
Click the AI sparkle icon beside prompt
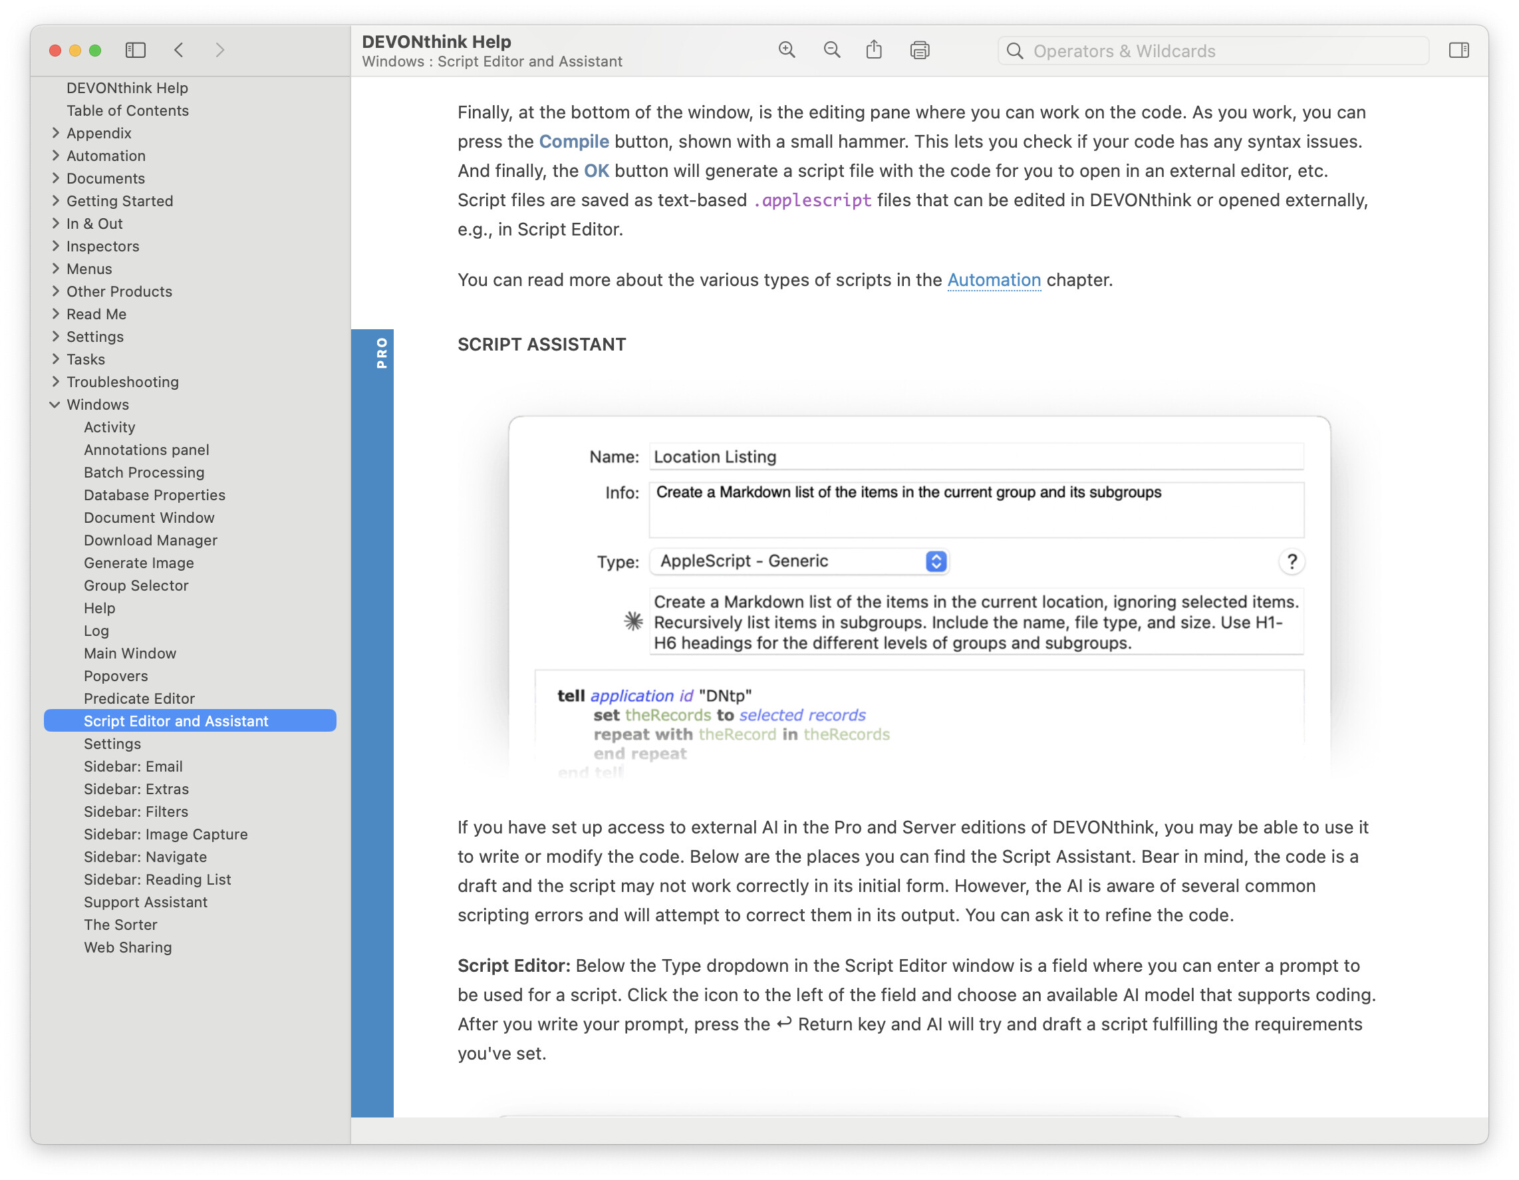(x=633, y=621)
